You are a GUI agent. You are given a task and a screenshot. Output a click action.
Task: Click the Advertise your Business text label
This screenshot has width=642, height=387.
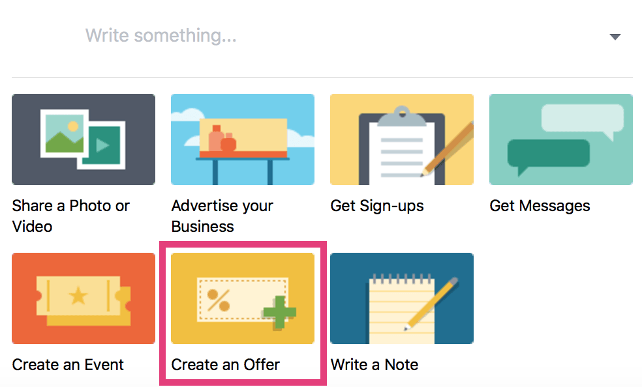point(222,216)
